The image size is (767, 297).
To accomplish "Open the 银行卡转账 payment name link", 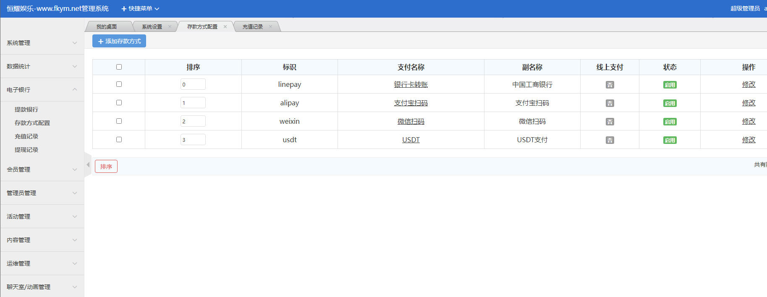I will click(x=411, y=85).
